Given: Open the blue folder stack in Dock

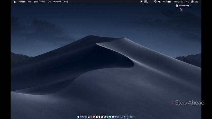Looking at the screenshot, I should tap(131, 117).
